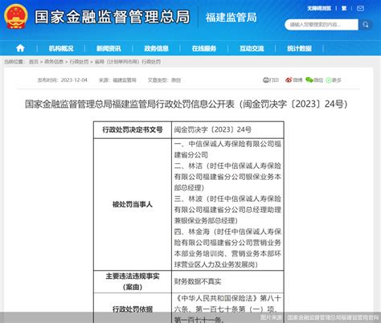Open the 在线服务 menu
The width and height of the screenshot is (381, 323).
(204, 48)
